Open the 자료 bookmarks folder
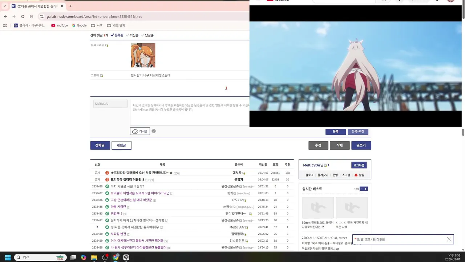The width and height of the screenshot is (465, 262). [x=97, y=25]
